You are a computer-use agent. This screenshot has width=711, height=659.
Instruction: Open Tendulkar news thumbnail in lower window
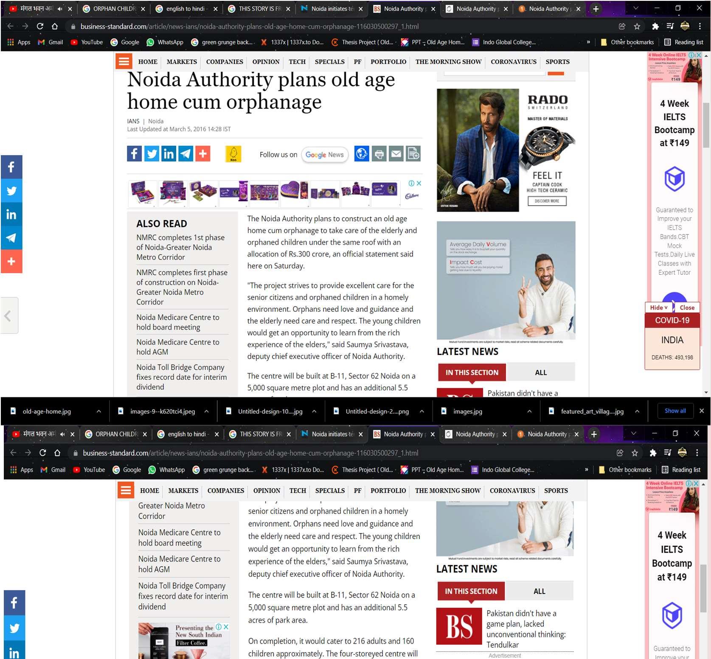[460, 627]
